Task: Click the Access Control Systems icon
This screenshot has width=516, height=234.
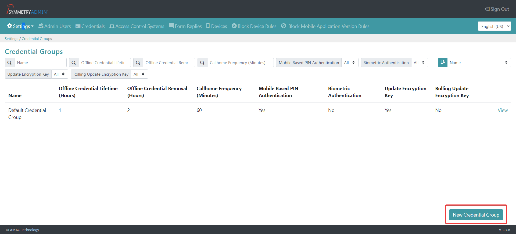Action: (x=112, y=26)
